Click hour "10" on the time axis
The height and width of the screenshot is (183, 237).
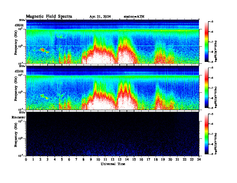point(98,159)
